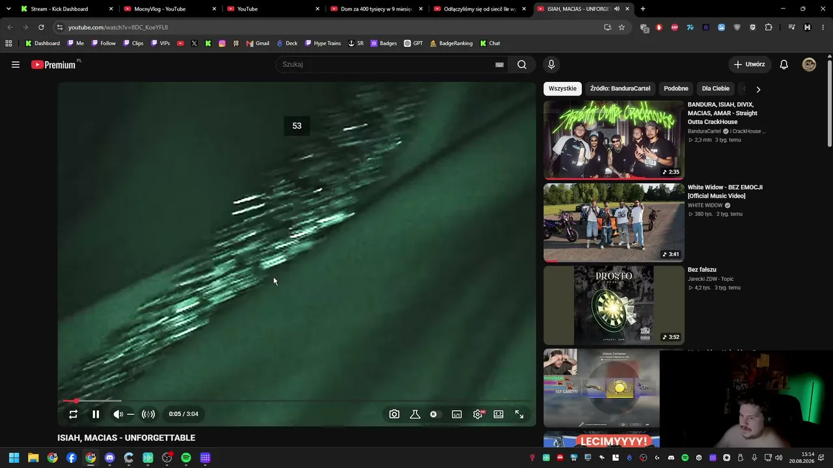Toggle the stable volume waveform icon
Image resolution: width=833 pixels, height=468 pixels.
(x=148, y=414)
